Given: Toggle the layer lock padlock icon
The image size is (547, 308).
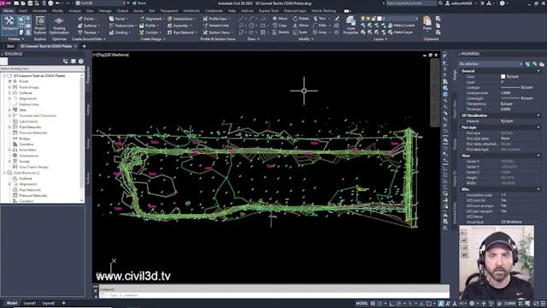Looking at the screenshot, I should [373, 19].
